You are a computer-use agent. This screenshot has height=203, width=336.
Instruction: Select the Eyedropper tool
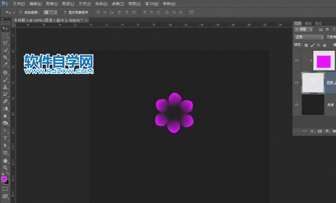click(5, 64)
